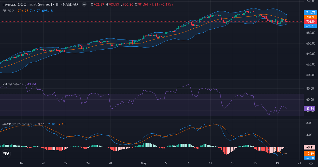Screen dimensions: 318x167
Task: Click the RSI 14 SMA 14 label
Action: [x=13, y=84]
